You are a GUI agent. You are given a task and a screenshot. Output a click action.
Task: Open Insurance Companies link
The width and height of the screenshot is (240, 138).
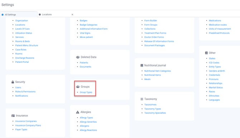coord(26,121)
